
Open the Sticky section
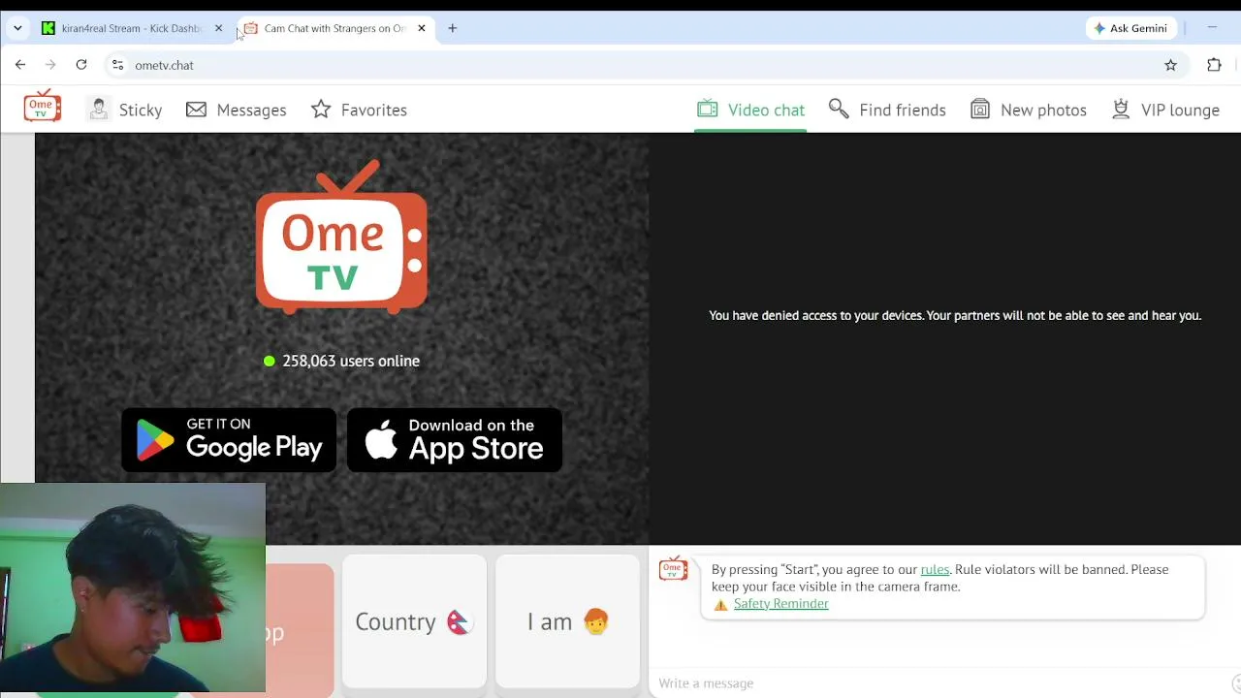tap(124, 110)
